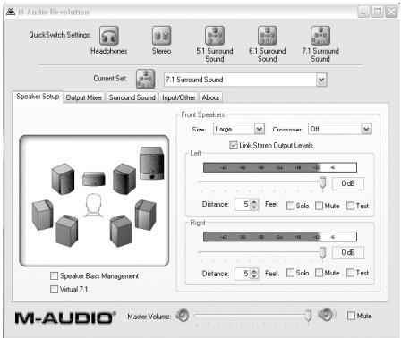Increase the Left speaker distance
401x338 pixels.
pos(254,202)
